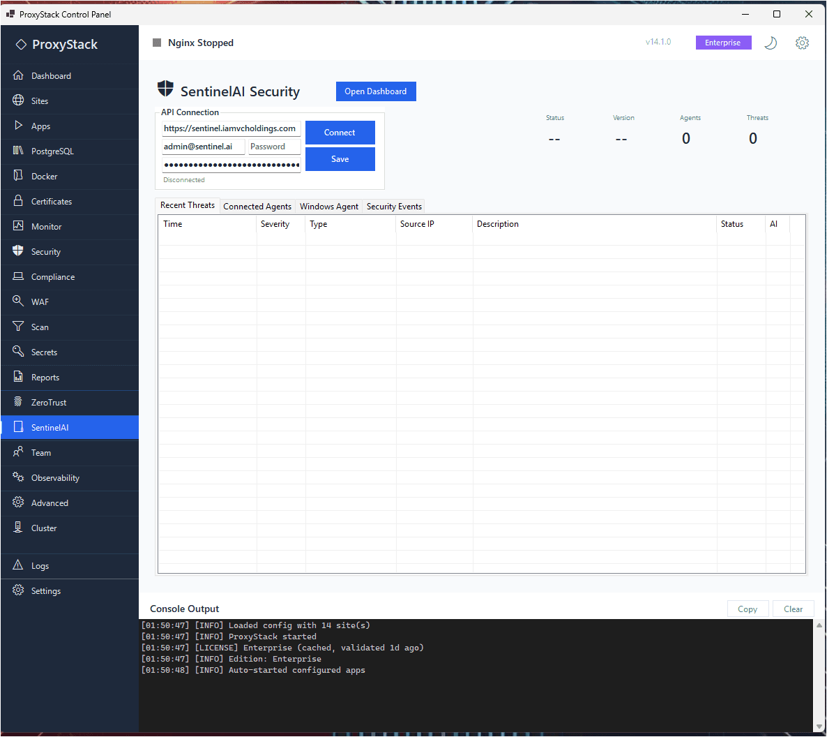Switch to the Connected Agents tab
827x737 pixels.
(257, 206)
